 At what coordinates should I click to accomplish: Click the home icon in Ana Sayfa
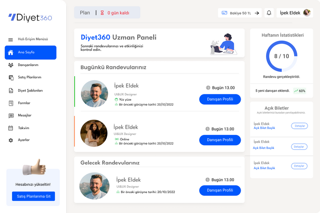pos(11,53)
